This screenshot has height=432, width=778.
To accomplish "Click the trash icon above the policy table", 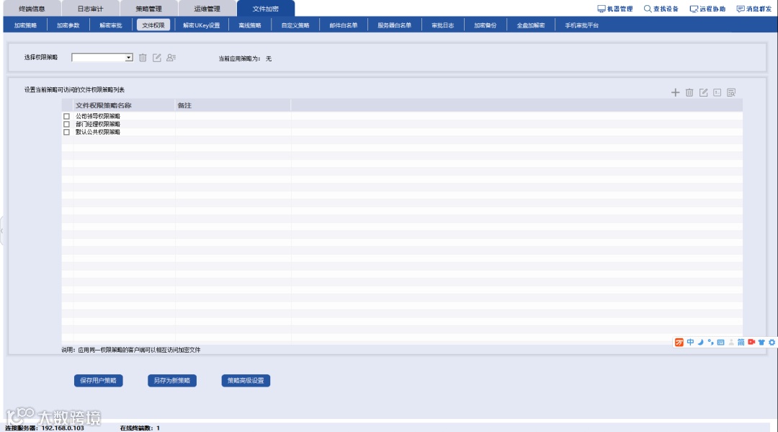I will coord(689,92).
